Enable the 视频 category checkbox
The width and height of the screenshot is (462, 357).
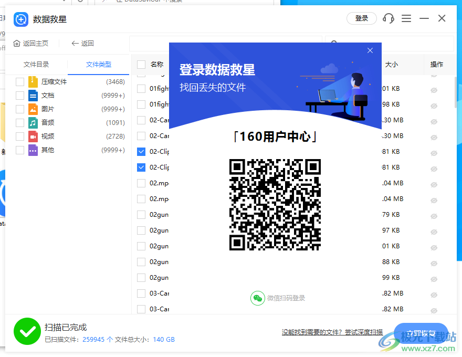point(21,136)
